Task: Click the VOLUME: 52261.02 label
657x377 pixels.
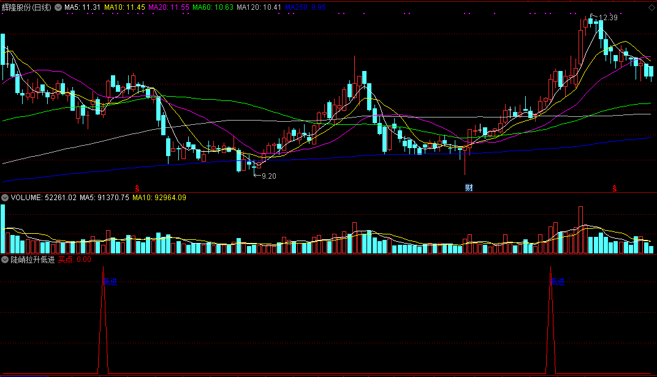Action: [x=44, y=198]
